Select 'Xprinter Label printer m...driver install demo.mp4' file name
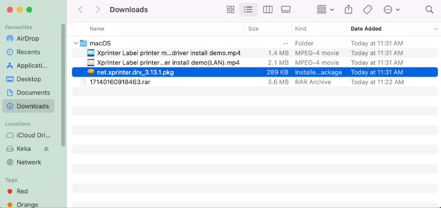441x208 pixels. [x=169, y=53]
